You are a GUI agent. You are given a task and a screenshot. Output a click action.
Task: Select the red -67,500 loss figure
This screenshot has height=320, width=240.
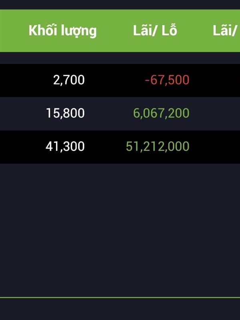click(x=167, y=80)
